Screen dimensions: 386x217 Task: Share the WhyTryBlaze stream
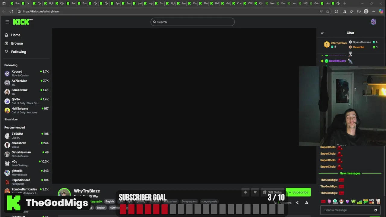click(x=297, y=203)
